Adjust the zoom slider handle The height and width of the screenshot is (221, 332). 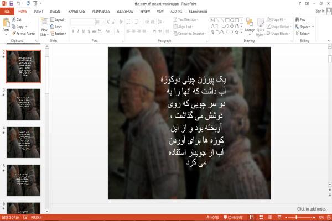pos(297,217)
